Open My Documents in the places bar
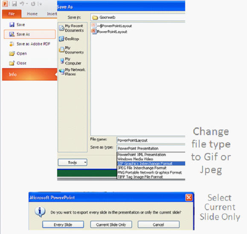The height and width of the screenshot is (234, 247). 72,50
